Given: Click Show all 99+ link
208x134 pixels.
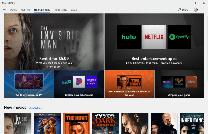Looking at the screenshot, I should pyautogui.click(x=36, y=108).
